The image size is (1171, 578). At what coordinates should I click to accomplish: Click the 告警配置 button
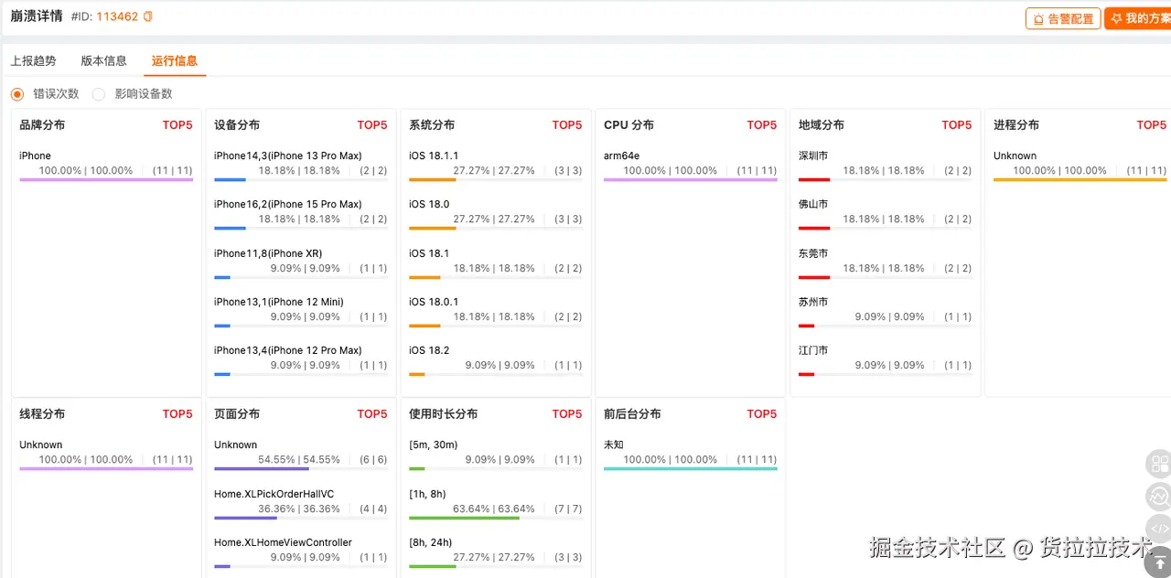(x=1063, y=18)
